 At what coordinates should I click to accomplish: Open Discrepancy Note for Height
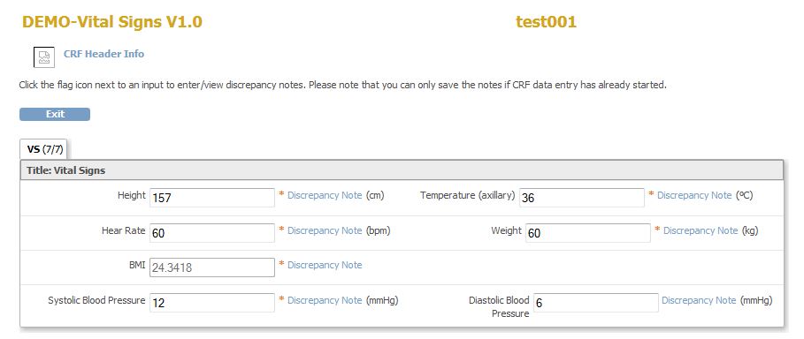pyautogui.click(x=325, y=195)
